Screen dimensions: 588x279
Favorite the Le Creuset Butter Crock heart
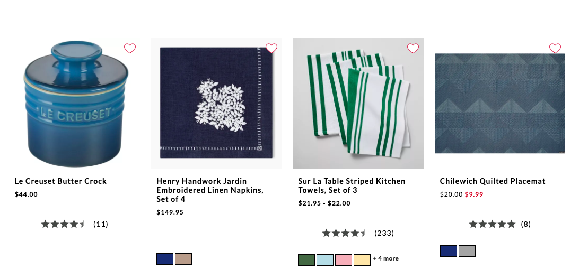(x=130, y=49)
